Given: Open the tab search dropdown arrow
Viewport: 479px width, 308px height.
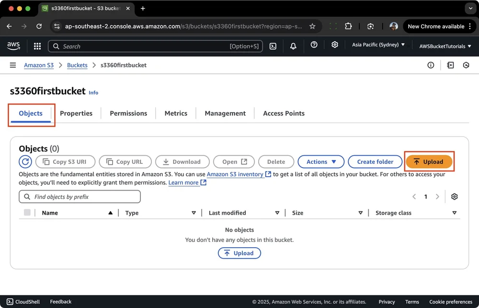Looking at the screenshot, I should [x=470, y=9].
